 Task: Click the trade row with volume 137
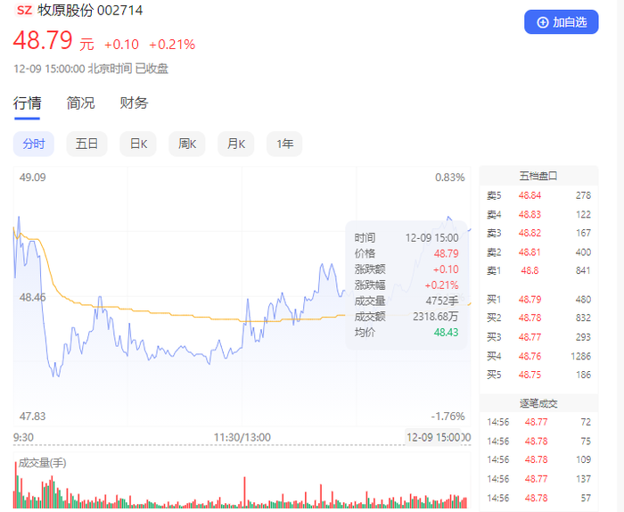538,479
